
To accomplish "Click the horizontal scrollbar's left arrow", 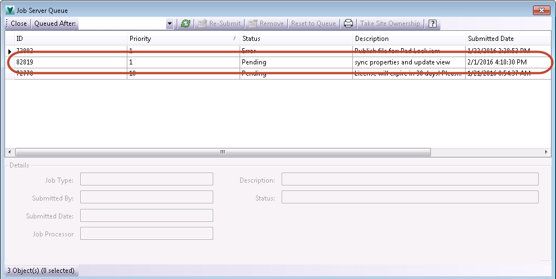I will pyautogui.click(x=10, y=152).
